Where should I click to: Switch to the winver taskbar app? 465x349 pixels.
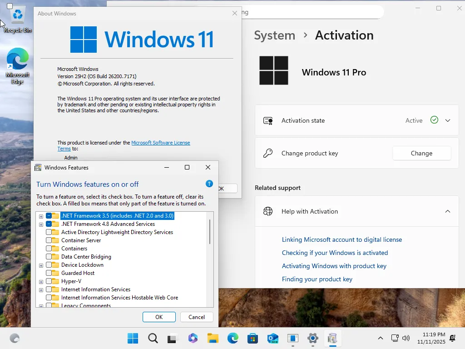pos(293,338)
